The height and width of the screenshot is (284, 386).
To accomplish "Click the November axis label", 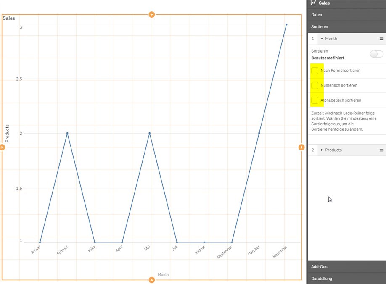I will [x=280, y=252].
